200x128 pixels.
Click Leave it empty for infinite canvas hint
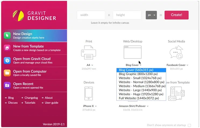tap(110, 23)
